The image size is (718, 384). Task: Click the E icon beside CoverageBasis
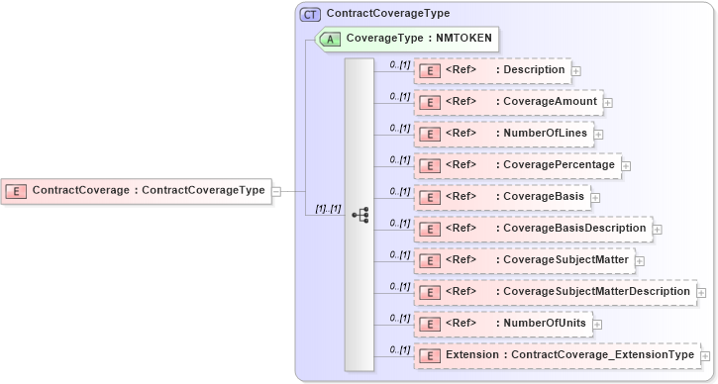(430, 197)
